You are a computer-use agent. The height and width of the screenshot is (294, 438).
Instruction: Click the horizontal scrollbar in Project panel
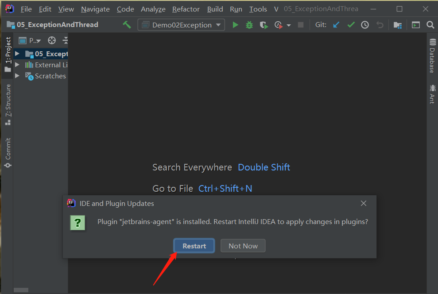[21, 290]
